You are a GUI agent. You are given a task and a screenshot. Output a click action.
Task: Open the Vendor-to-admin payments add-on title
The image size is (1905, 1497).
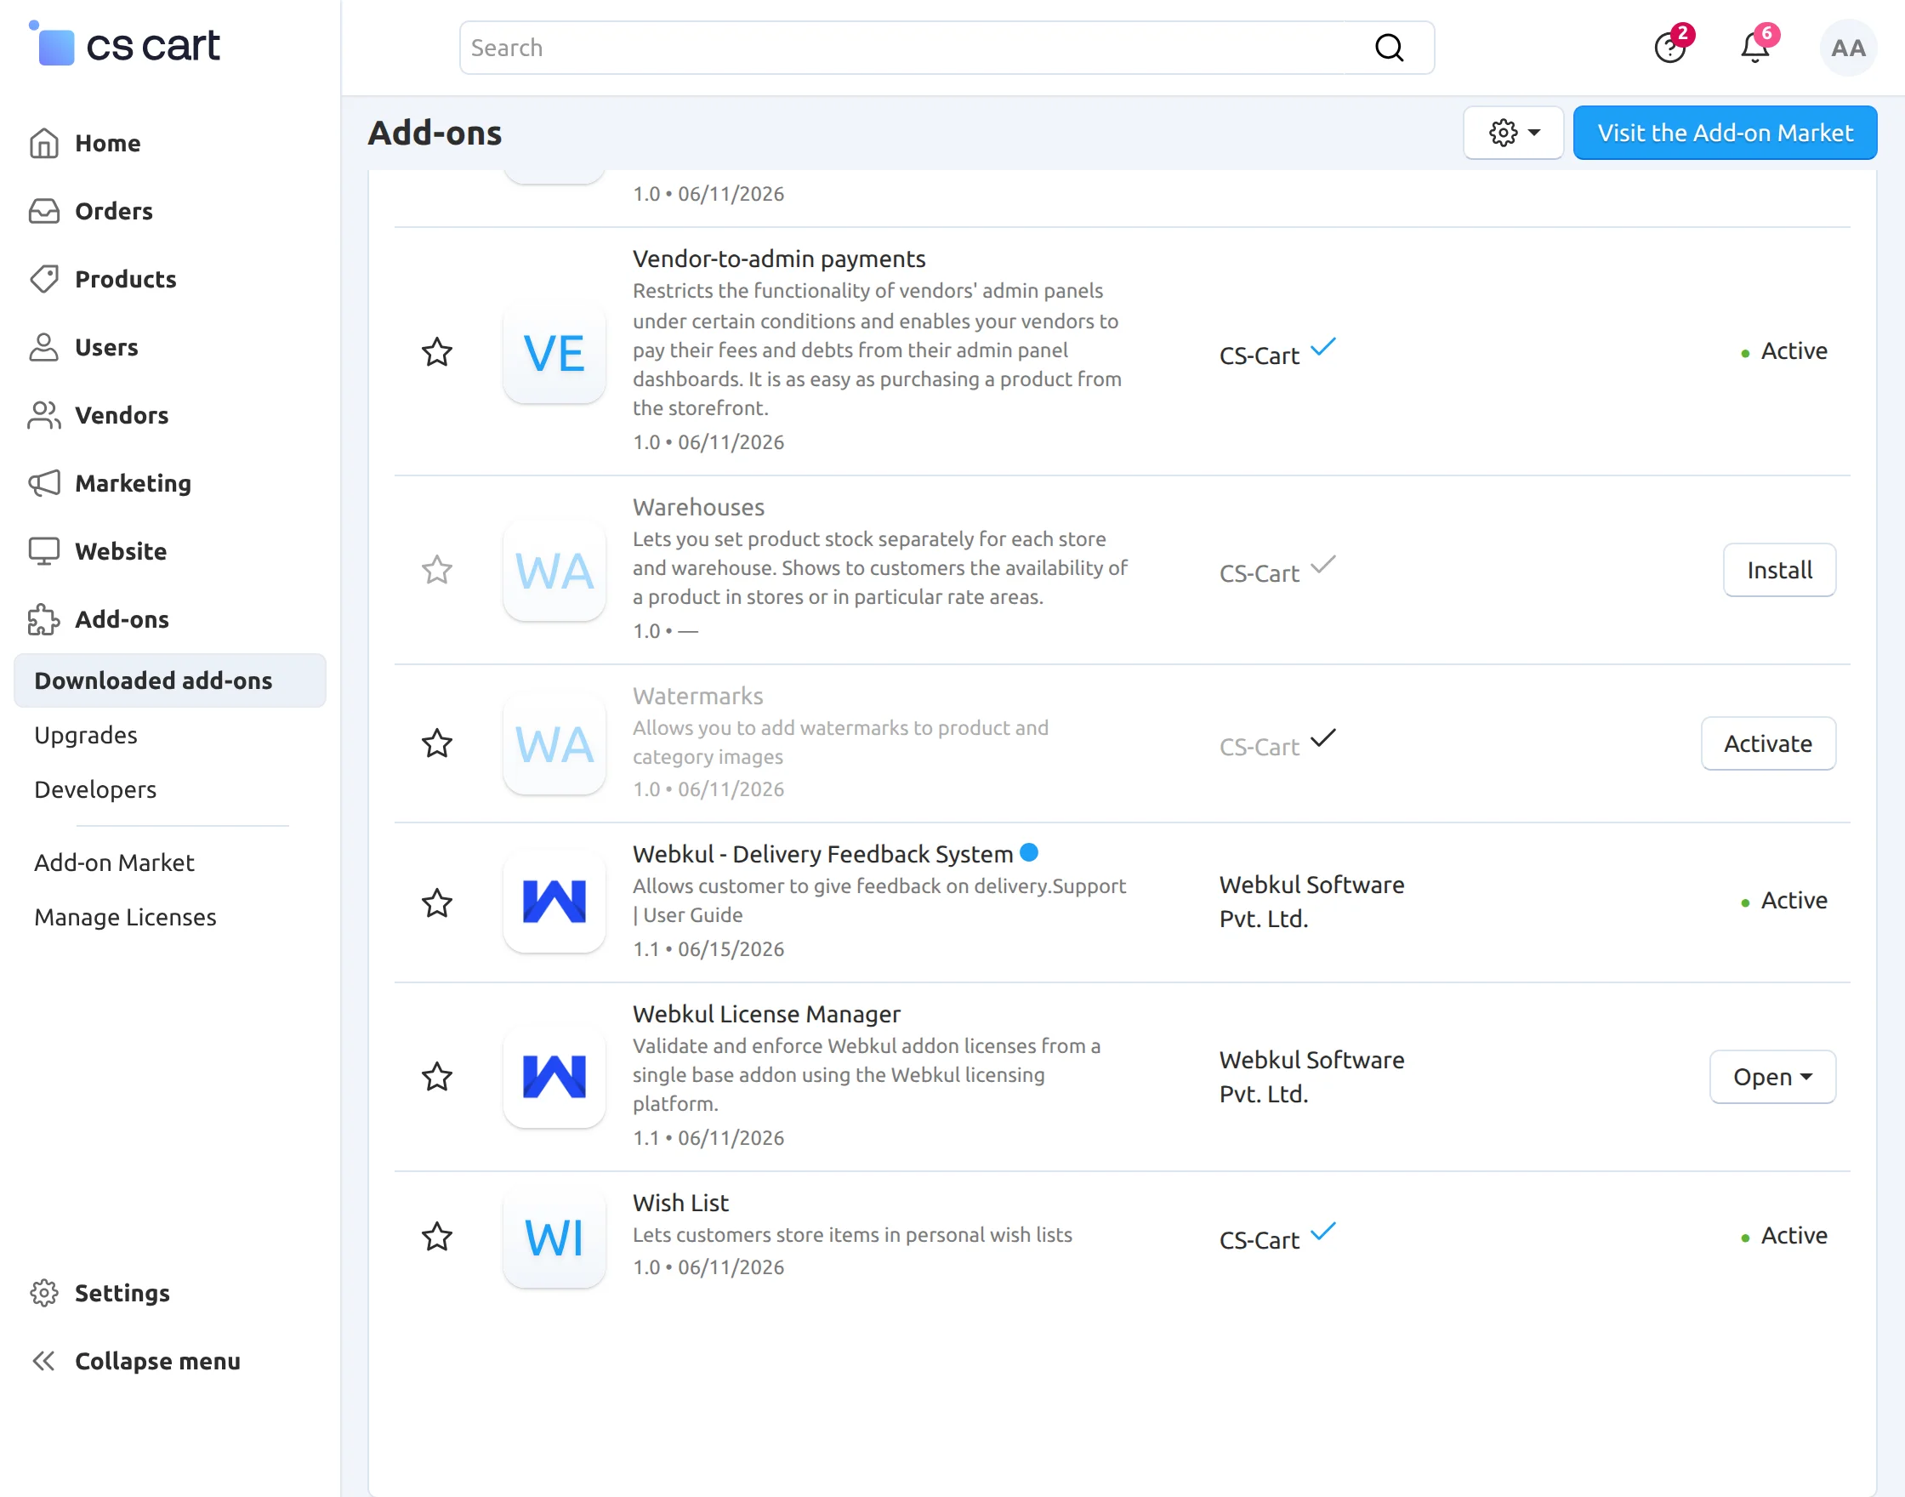(779, 259)
